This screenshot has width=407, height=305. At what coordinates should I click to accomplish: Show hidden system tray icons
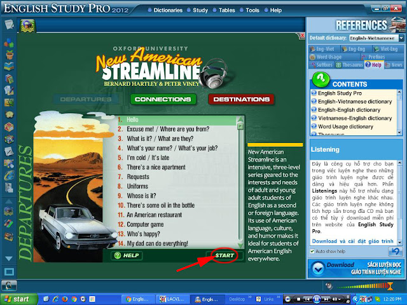355,299
